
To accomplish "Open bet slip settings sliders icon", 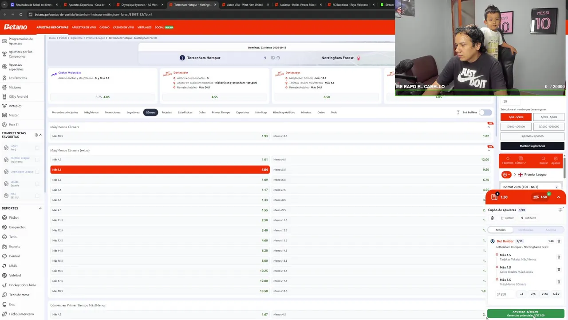I will tap(560, 210).
